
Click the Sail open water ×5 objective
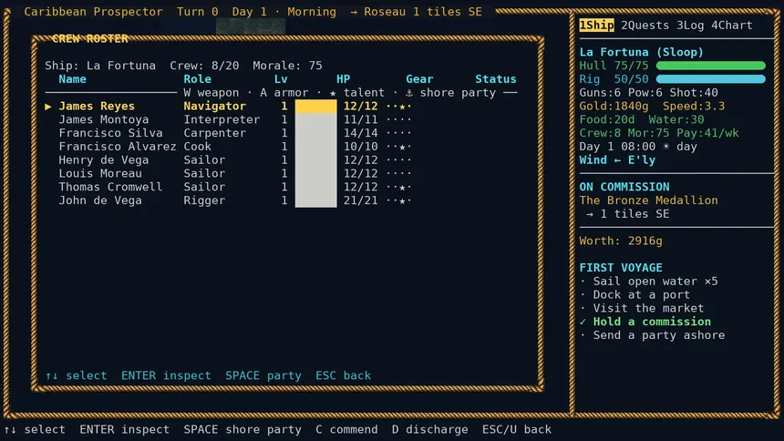tap(655, 281)
